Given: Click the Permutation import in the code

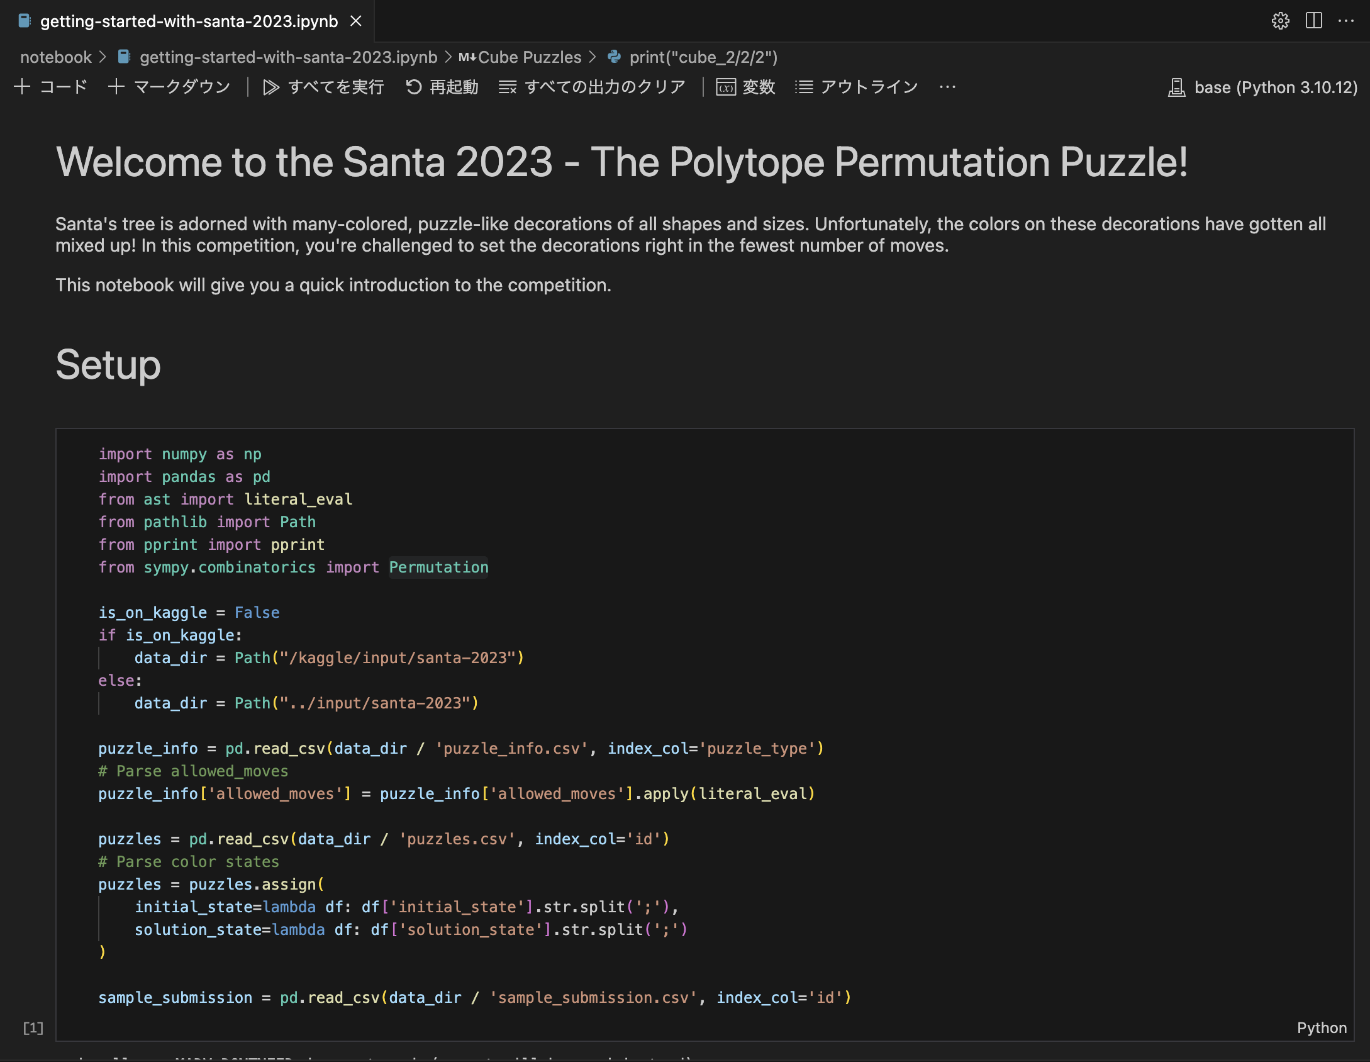Looking at the screenshot, I should click(438, 567).
